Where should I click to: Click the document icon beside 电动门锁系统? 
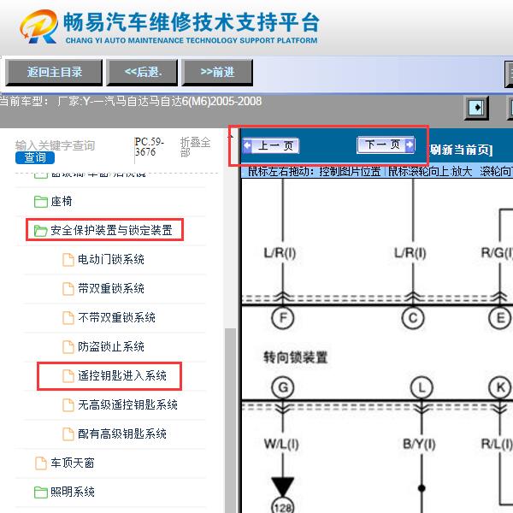pos(68,260)
